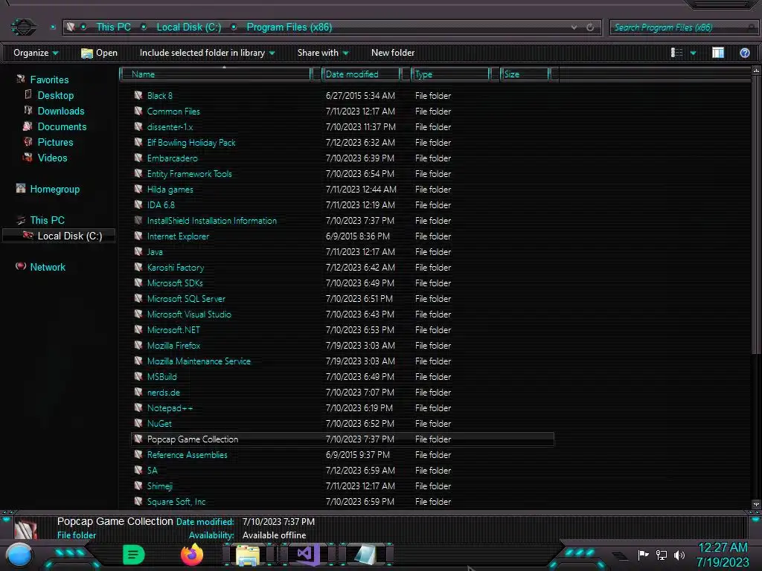Viewport: 762px width, 571px height.
Task: Click the Homegroup icon in navigation pane
Action: 20,188
